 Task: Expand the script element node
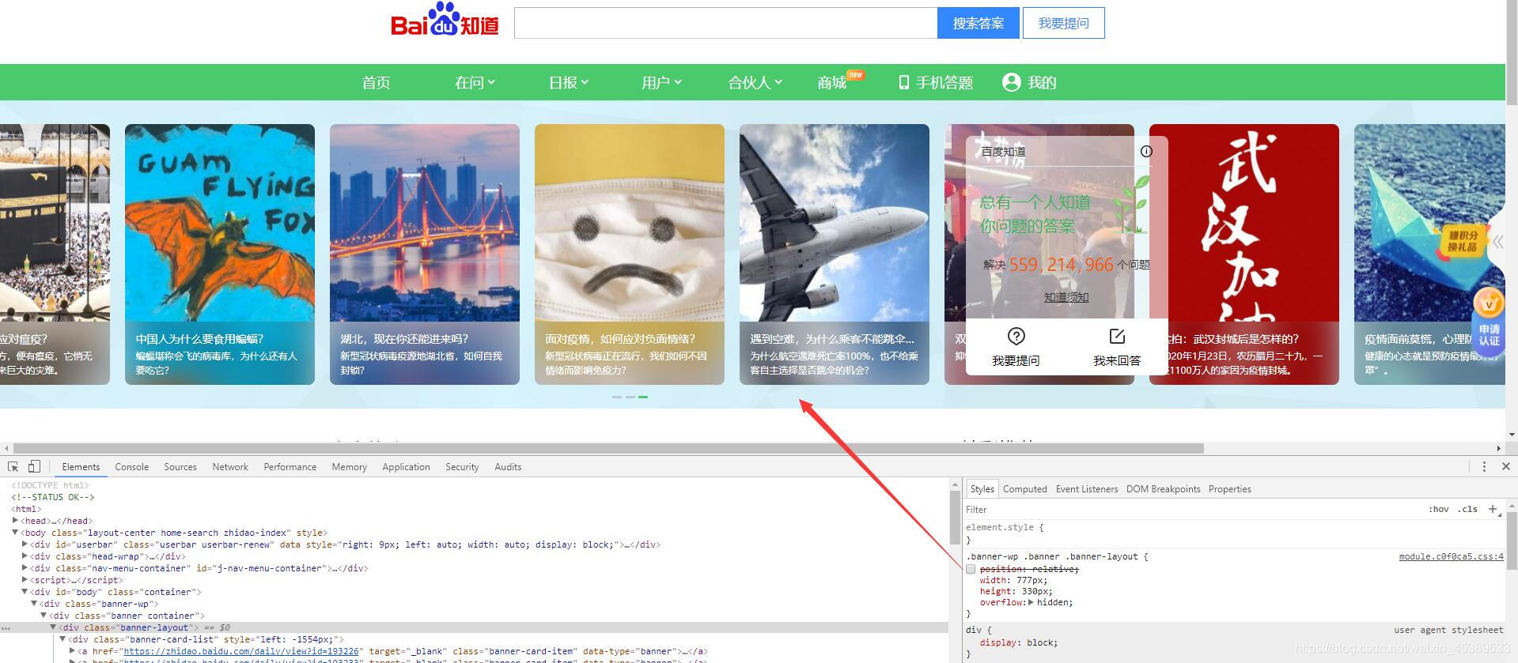pyautogui.click(x=25, y=580)
